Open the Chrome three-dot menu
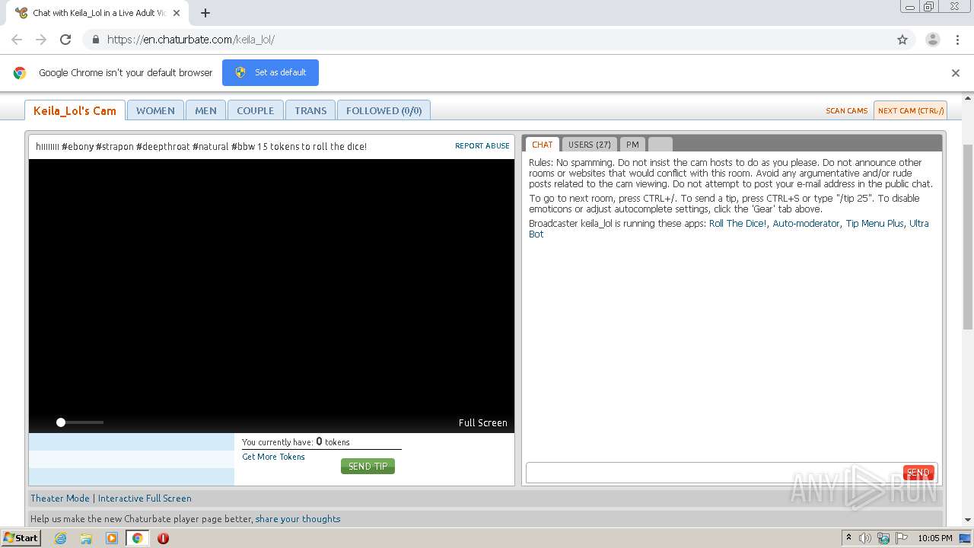The height and width of the screenshot is (548, 974). click(x=957, y=40)
